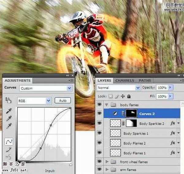Click the Opacity value field
This screenshot has width=184, height=174.
pyautogui.click(x=162, y=87)
